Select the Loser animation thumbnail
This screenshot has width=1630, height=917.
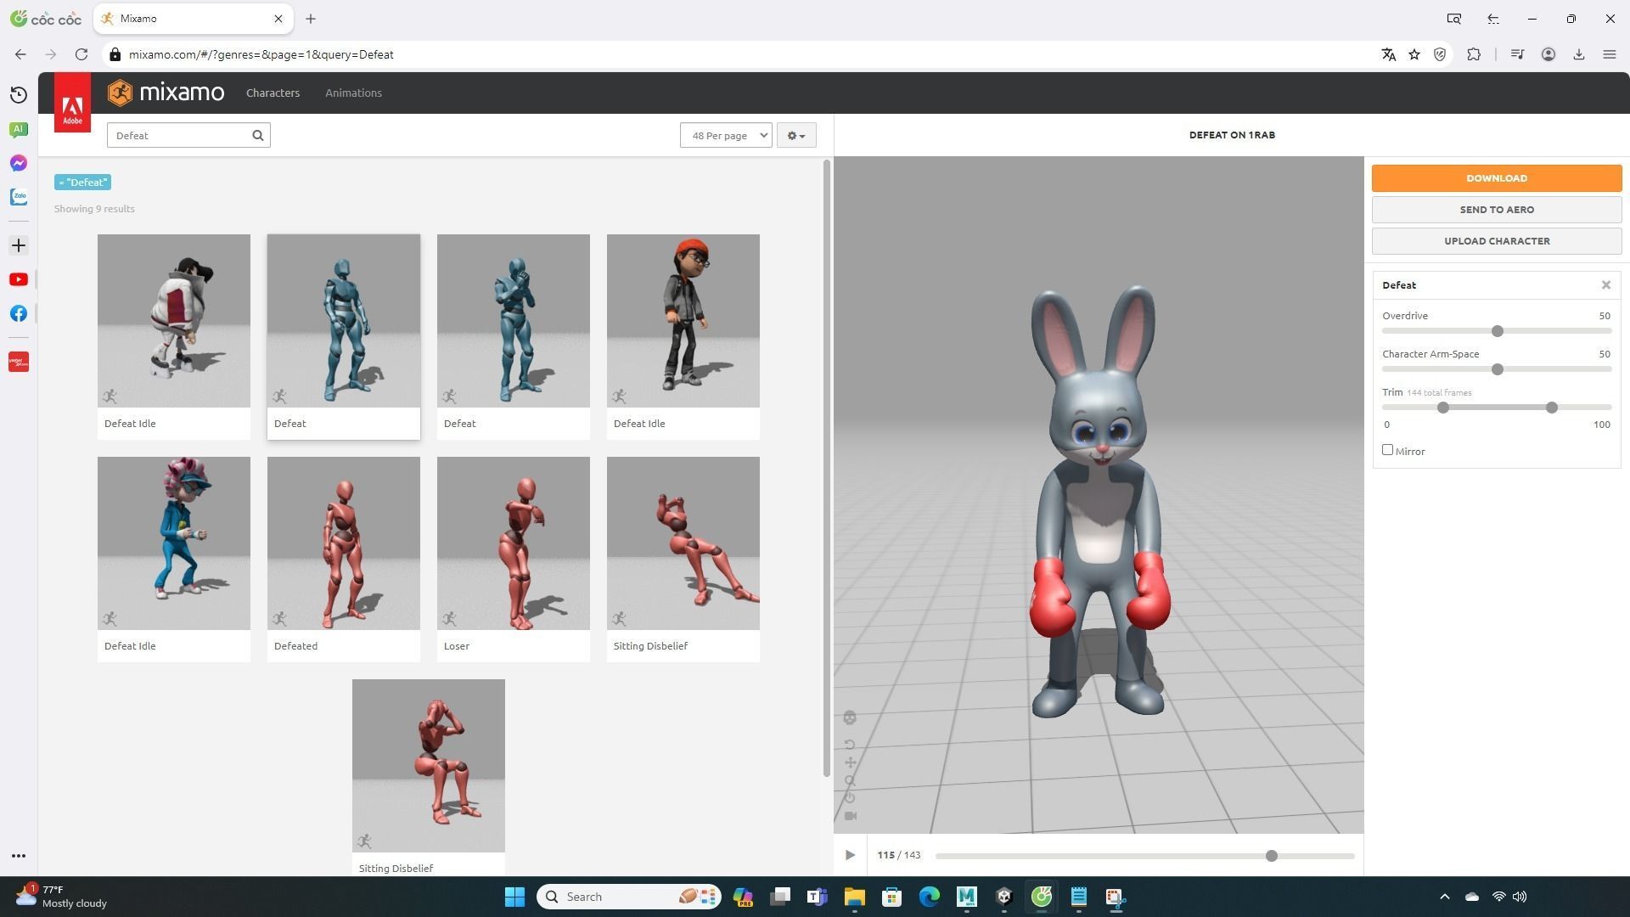514,543
